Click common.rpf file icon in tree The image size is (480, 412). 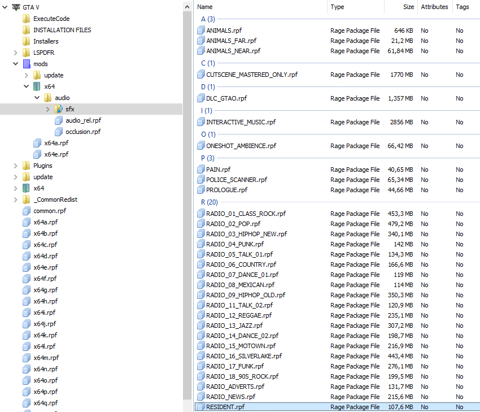pyautogui.click(x=27, y=211)
